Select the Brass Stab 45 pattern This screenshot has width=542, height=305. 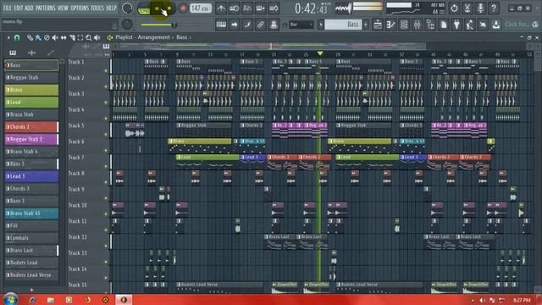point(31,213)
